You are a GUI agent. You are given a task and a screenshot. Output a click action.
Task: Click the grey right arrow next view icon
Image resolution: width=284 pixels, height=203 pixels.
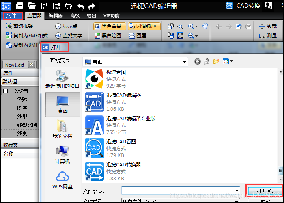click(x=228, y=27)
